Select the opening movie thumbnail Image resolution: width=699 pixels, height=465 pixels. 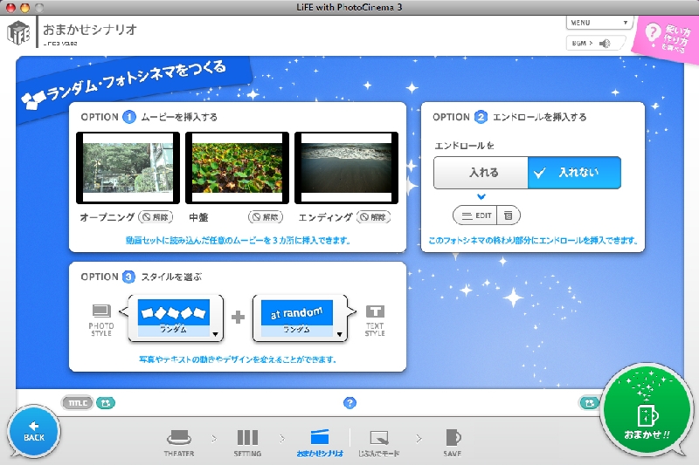[128, 168]
